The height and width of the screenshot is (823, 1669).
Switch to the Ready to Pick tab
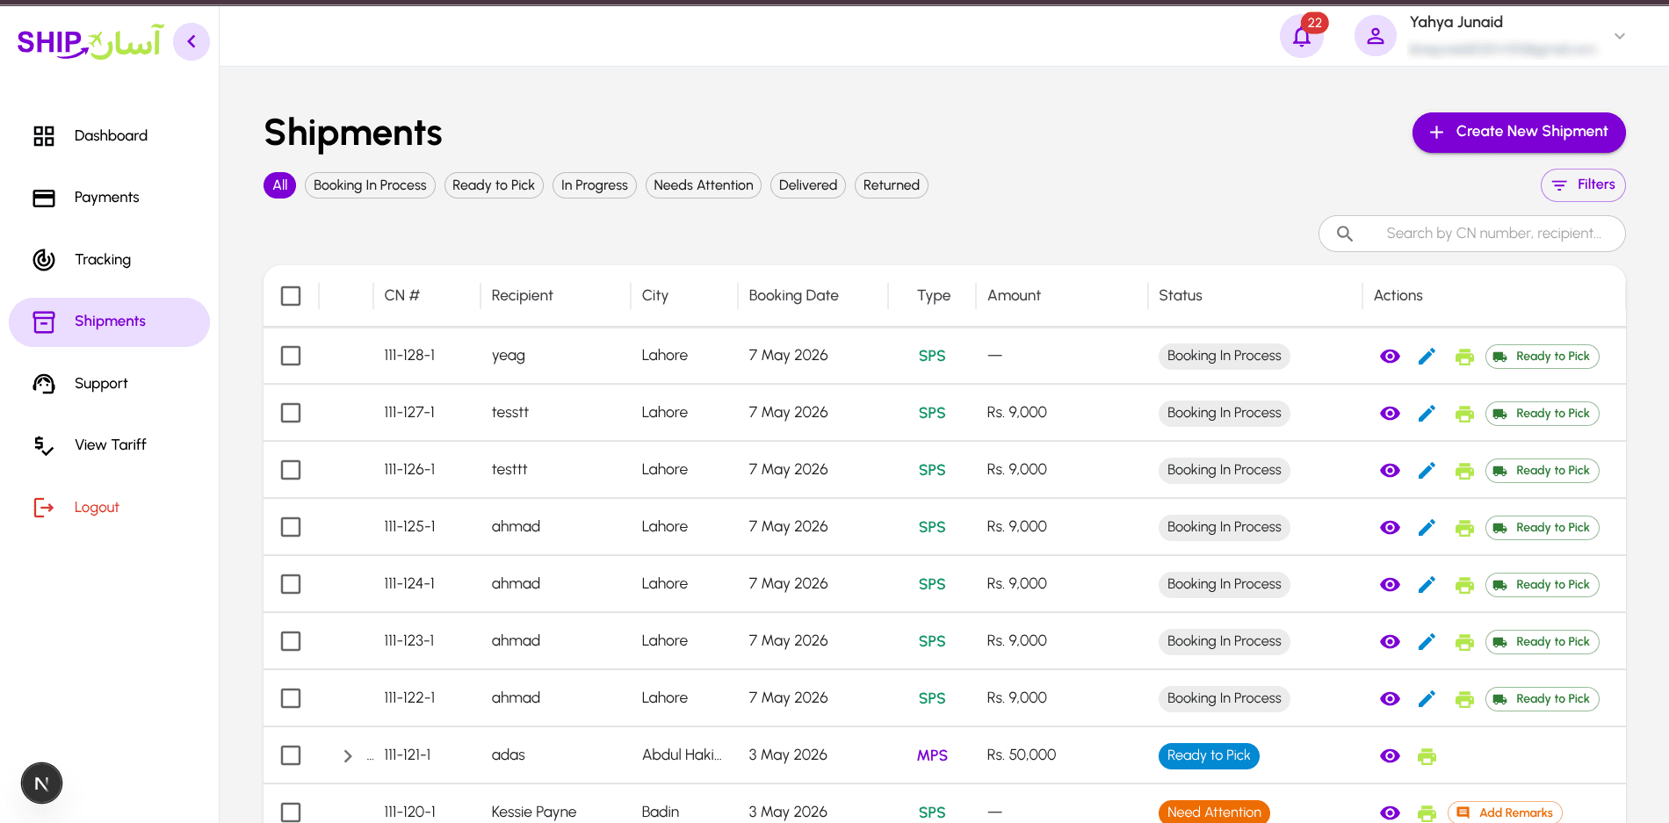point(494,185)
